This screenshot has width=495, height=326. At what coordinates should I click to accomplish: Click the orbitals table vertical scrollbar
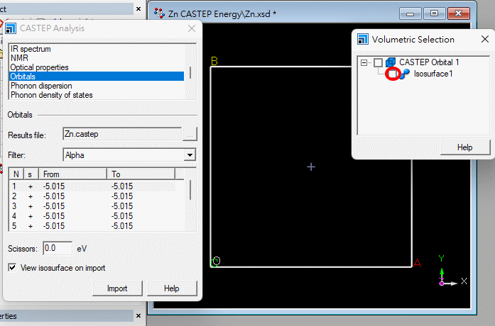190,191
